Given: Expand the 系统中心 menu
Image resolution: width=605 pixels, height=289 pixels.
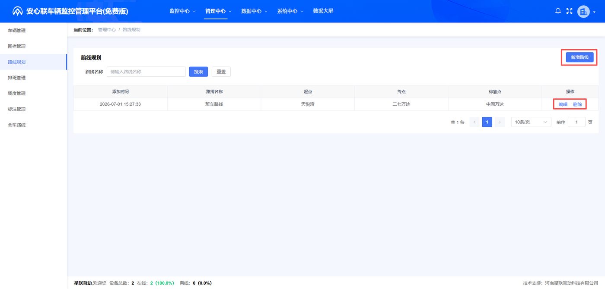Looking at the screenshot, I should [x=290, y=11].
